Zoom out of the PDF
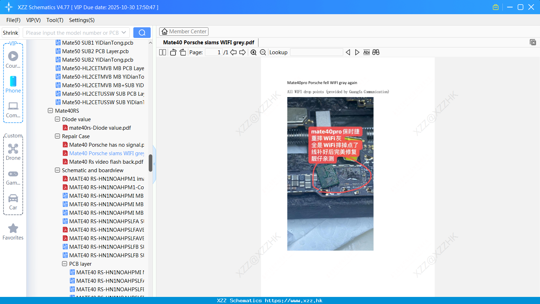Image resolution: width=540 pixels, height=304 pixels. (263, 52)
